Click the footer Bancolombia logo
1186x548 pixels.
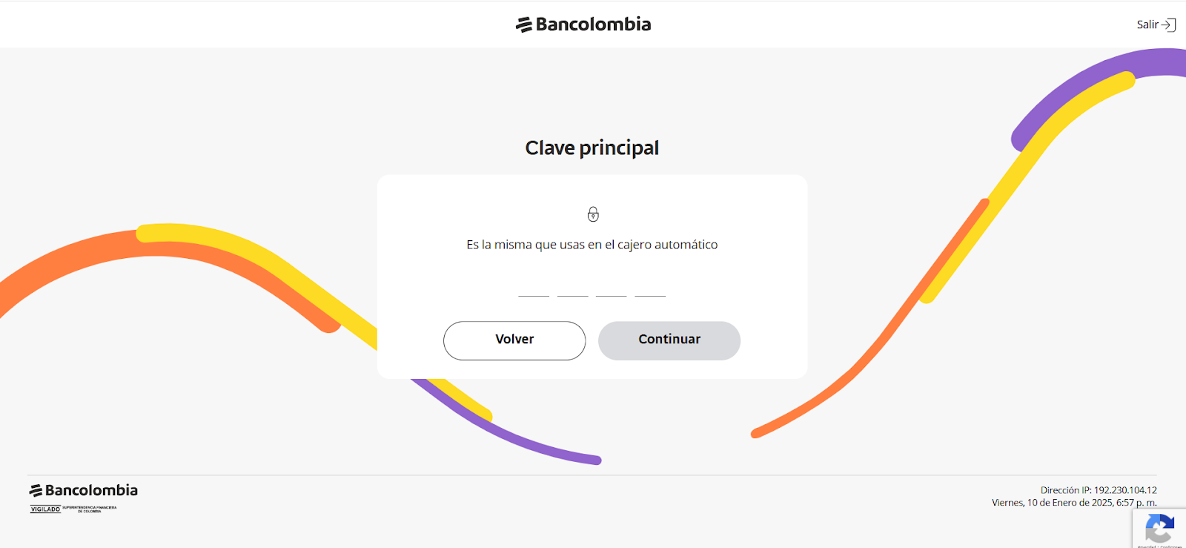coord(84,490)
